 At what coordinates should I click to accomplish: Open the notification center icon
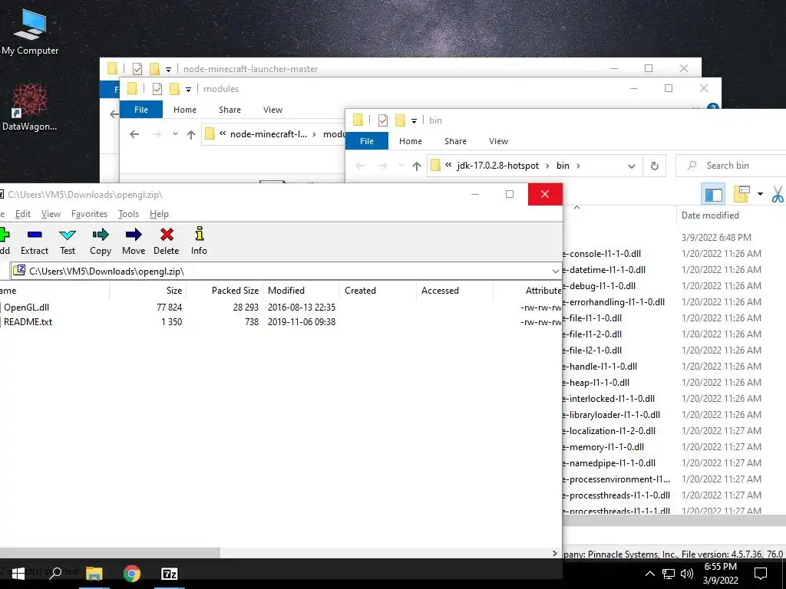point(761,574)
